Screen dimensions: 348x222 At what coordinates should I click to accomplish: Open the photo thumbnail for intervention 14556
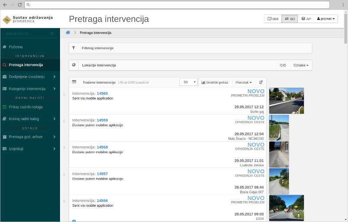click(286, 208)
